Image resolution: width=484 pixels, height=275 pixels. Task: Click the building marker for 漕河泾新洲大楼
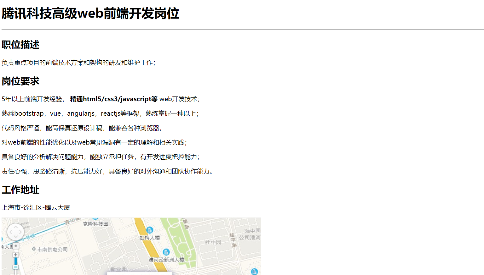point(166,252)
